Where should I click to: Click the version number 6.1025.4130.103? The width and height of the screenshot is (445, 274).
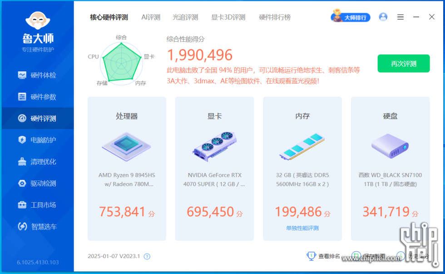click(38, 262)
